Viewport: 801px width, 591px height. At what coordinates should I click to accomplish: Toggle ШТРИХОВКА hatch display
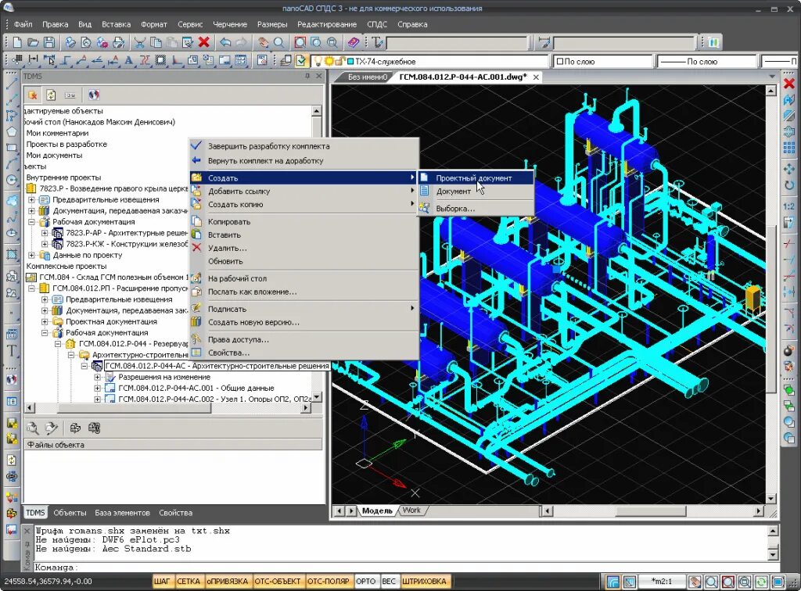click(424, 582)
